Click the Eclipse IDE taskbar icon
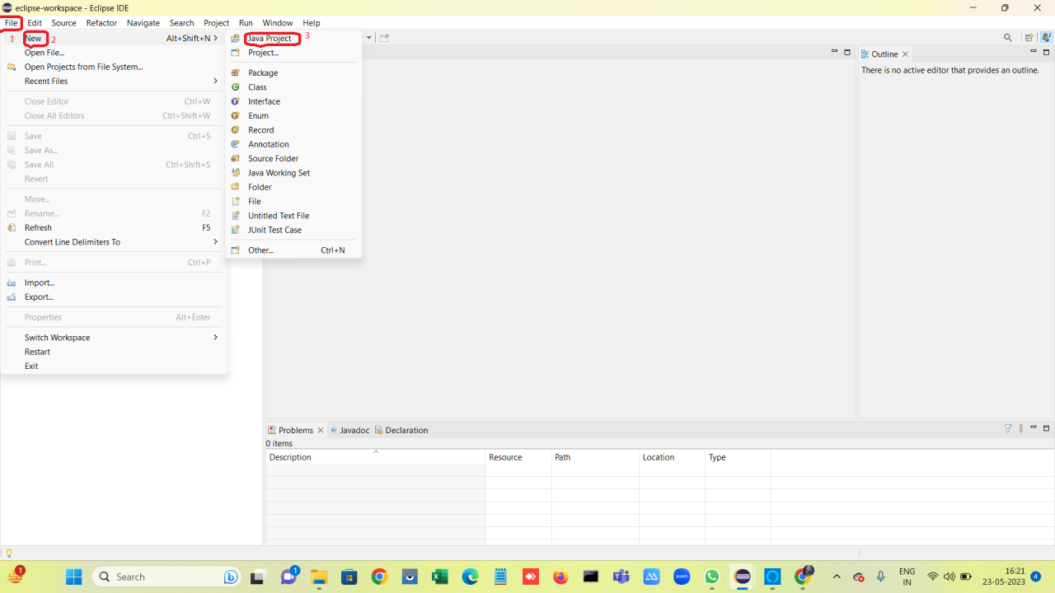 (743, 577)
